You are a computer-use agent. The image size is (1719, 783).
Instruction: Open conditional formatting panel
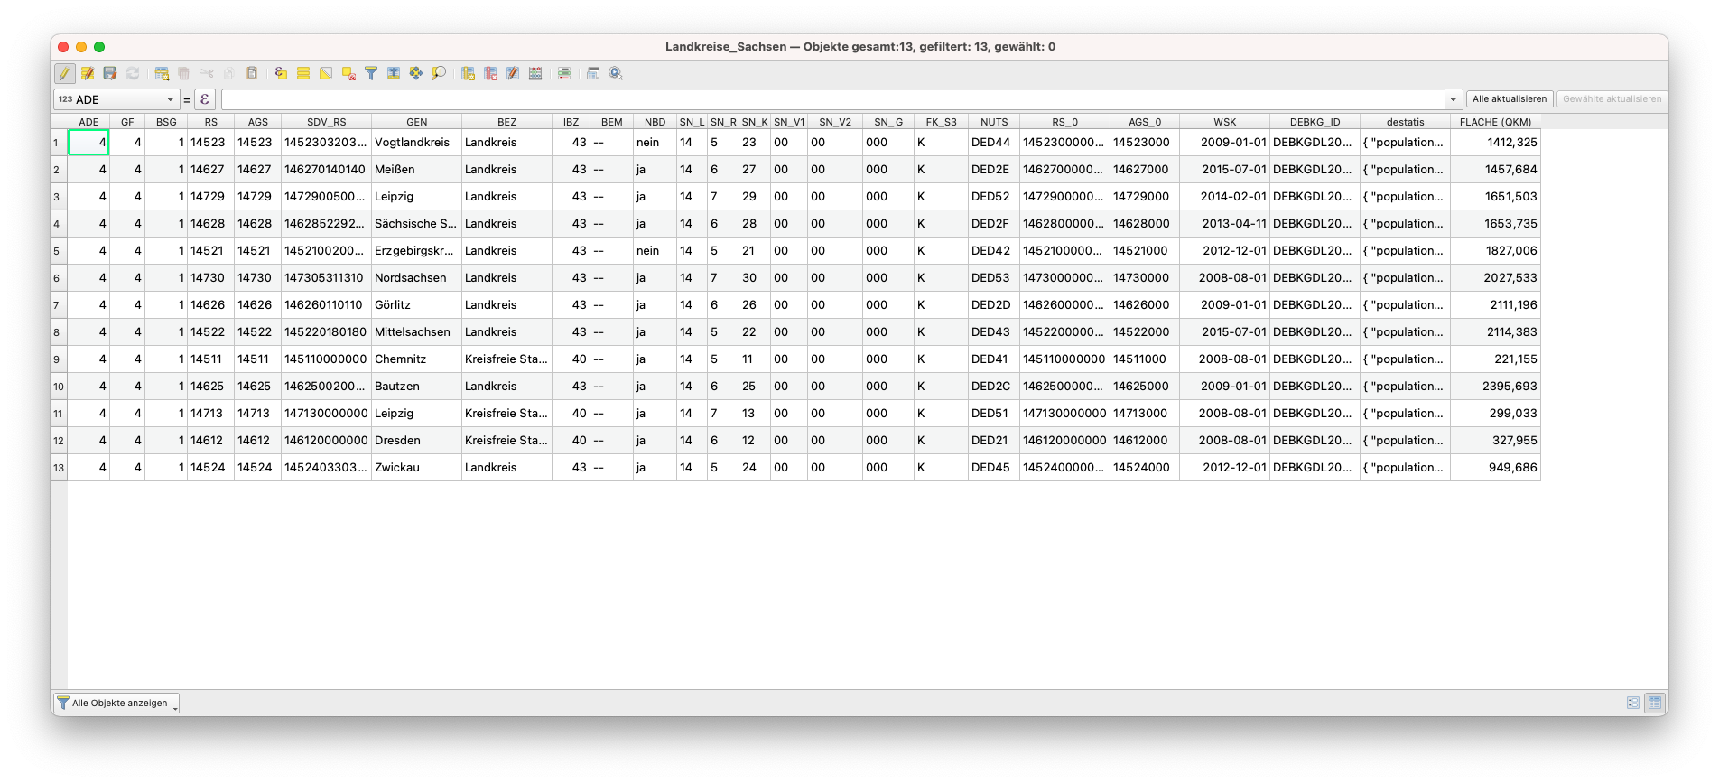(x=564, y=73)
